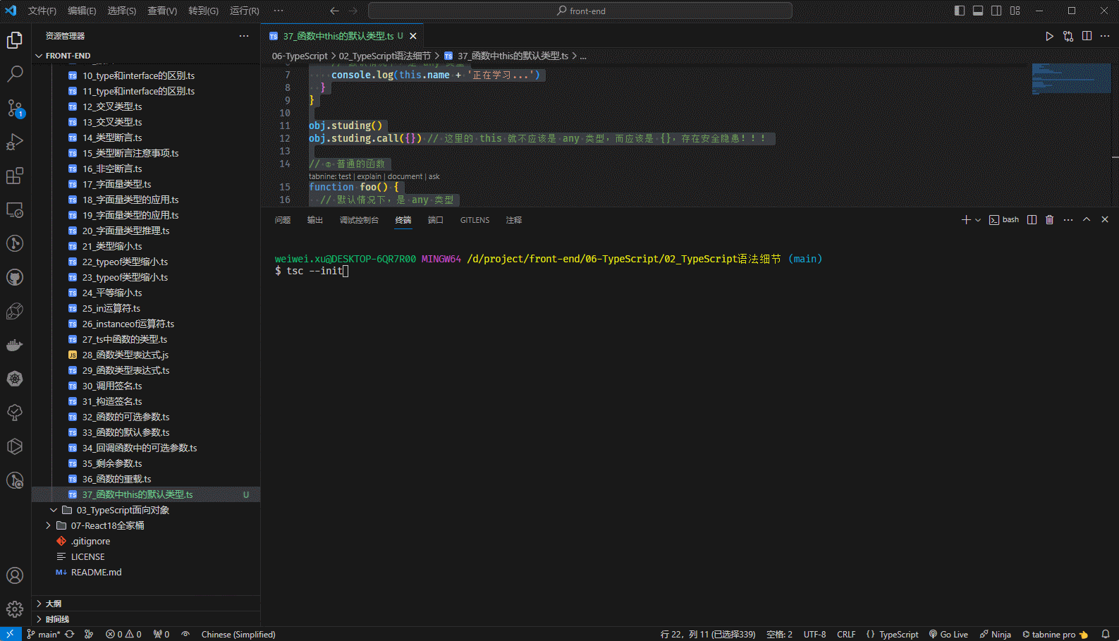Click the editor minimap
The image size is (1119, 641).
[1071, 79]
